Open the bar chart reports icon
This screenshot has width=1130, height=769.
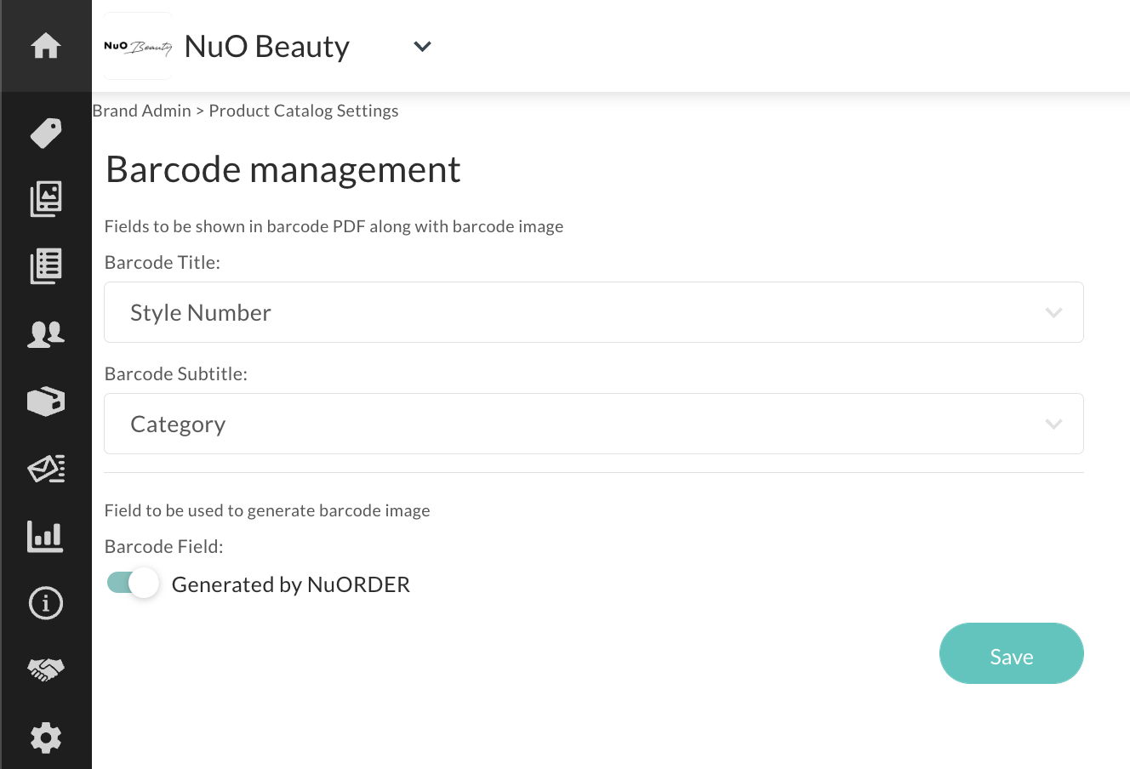(46, 536)
